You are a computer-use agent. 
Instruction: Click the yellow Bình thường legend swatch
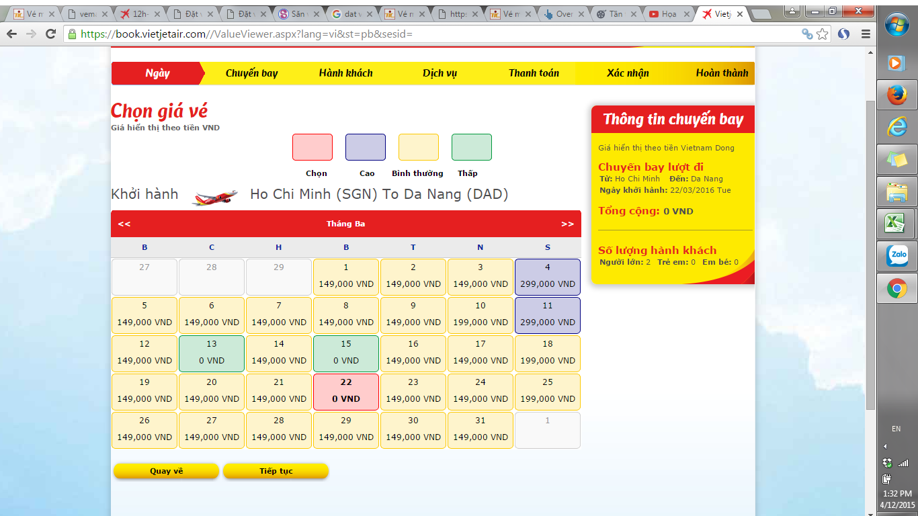click(419, 147)
